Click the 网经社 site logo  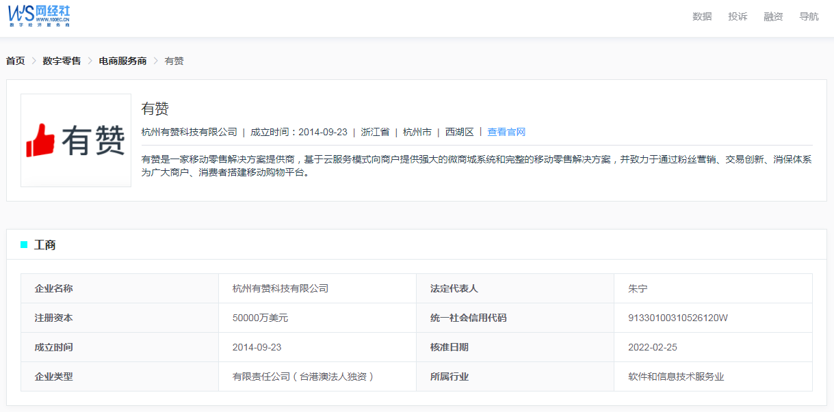pyautogui.click(x=39, y=15)
